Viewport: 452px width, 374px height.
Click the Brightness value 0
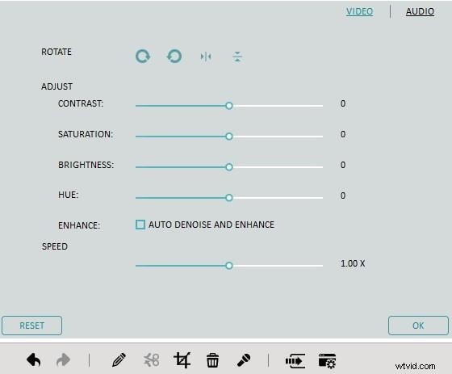click(343, 165)
